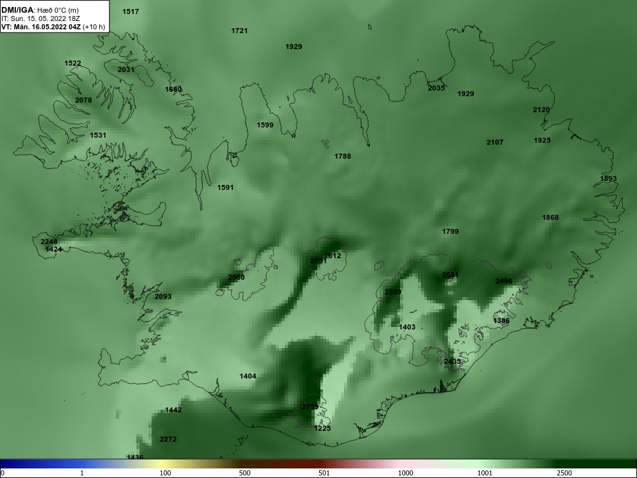The width and height of the screenshot is (637, 478).
Task: Click the 1599 value on the map
Action: point(265,125)
